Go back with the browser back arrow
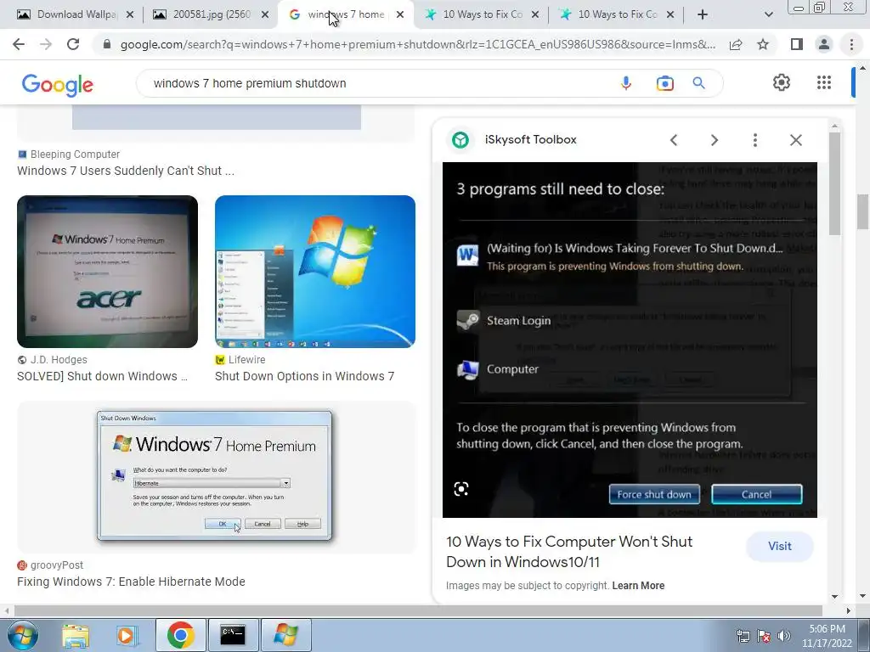Viewport: 870px width, 652px height. tap(19, 44)
